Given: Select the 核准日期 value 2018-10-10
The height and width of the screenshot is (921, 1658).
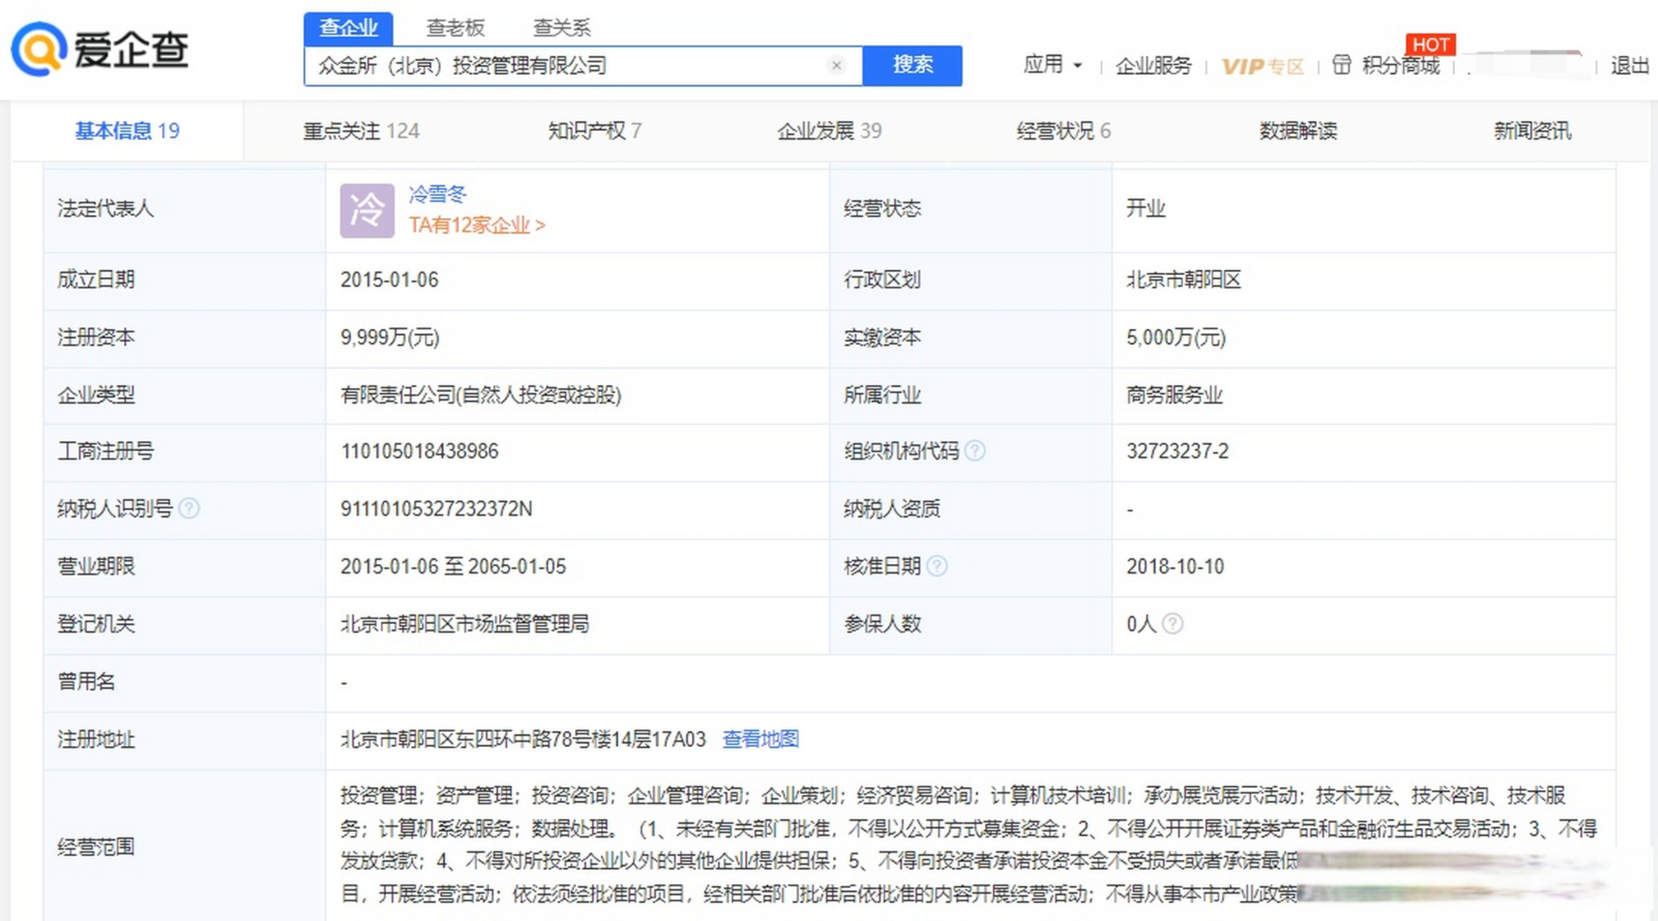Looking at the screenshot, I should [x=1175, y=566].
